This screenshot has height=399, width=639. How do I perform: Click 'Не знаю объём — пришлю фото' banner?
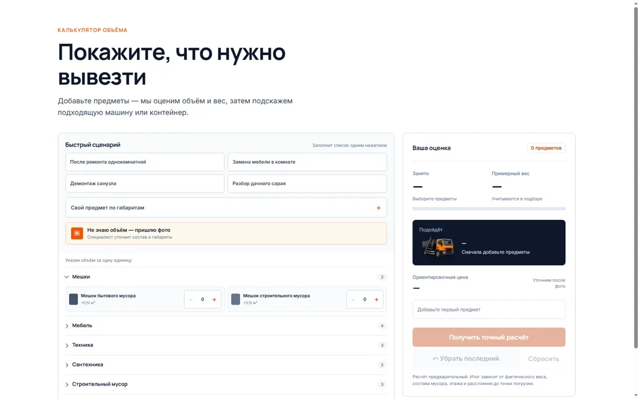(226, 233)
